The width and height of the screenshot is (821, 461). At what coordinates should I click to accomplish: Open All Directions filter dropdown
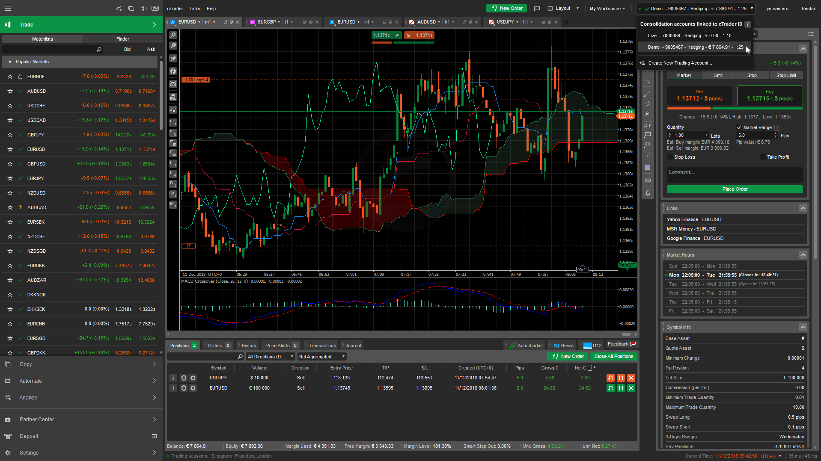271,357
